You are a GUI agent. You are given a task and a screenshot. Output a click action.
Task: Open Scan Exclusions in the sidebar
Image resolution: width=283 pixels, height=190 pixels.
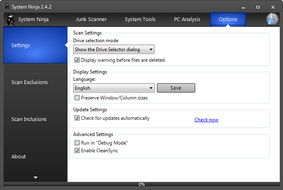pyautogui.click(x=30, y=82)
